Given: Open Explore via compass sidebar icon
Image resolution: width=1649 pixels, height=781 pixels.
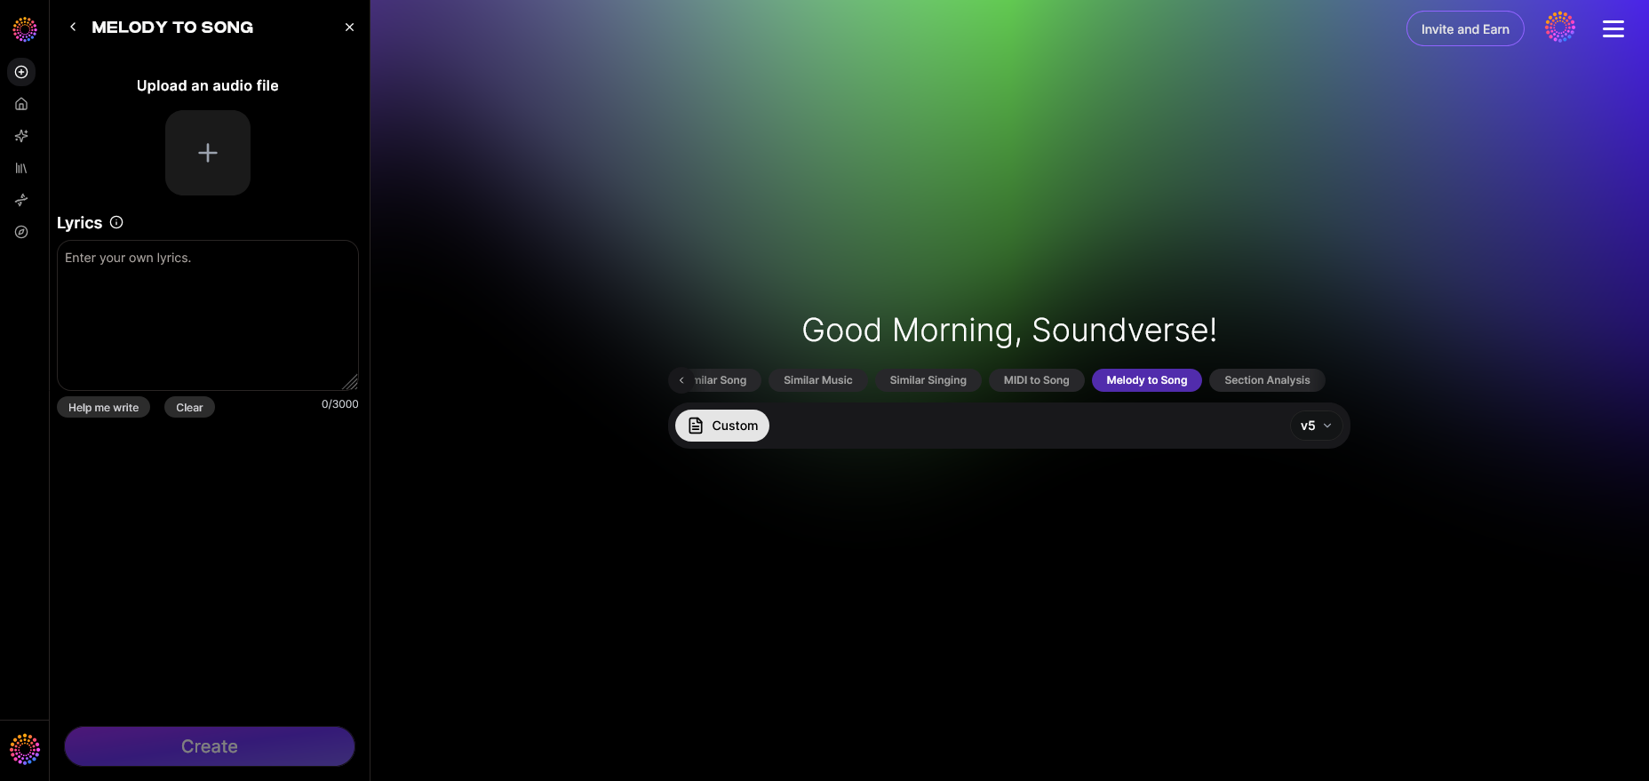Looking at the screenshot, I should click(x=21, y=232).
